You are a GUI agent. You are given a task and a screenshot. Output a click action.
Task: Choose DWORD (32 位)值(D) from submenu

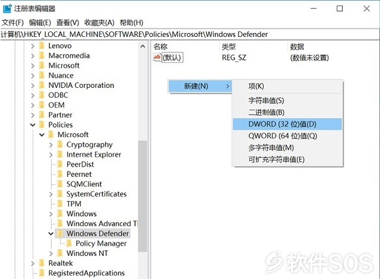pos(287,124)
